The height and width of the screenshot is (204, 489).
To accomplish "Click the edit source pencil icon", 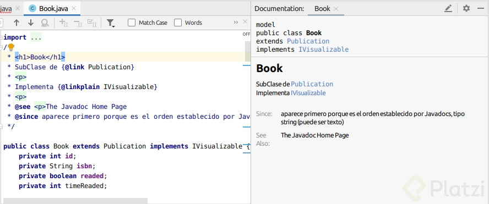I will 448,8.
